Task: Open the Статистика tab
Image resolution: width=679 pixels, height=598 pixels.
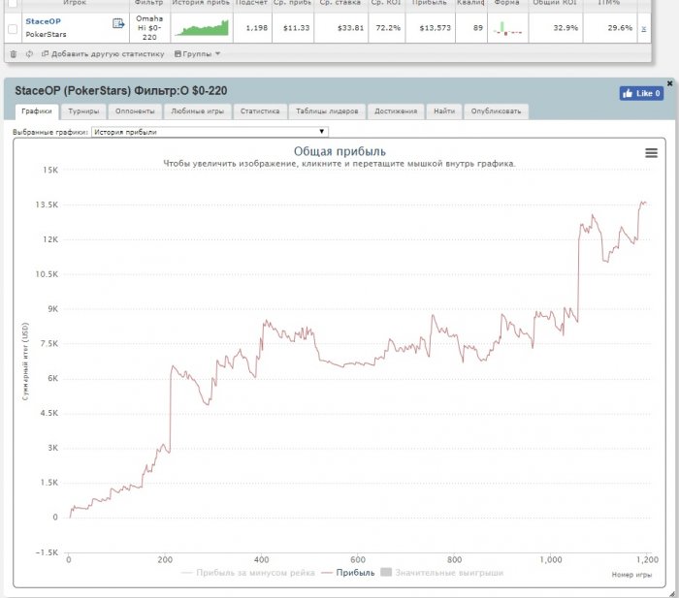Action: [260, 111]
